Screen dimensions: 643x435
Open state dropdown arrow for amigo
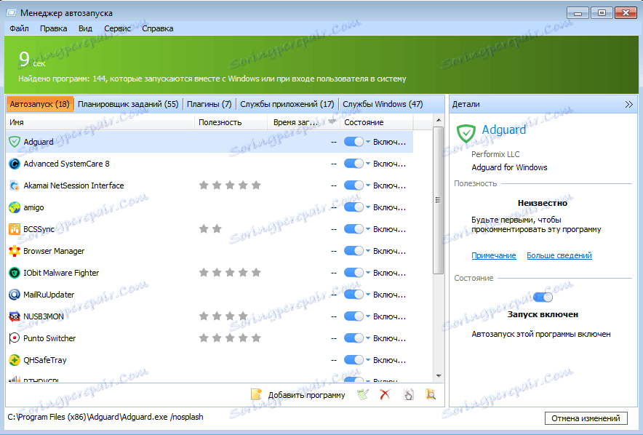point(368,207)
